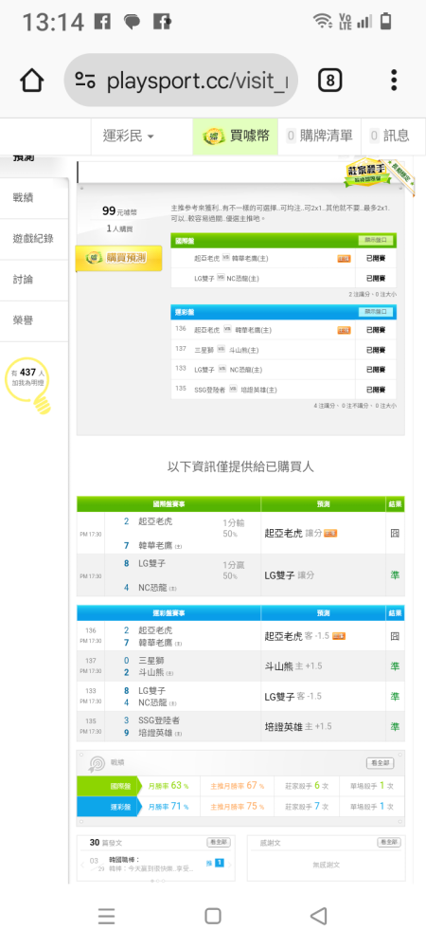Image resolution: width=426 pixels, height=948 pixels.
Task: Click 以下資訊僅提供給已購買人 notice
Action: pyautogui.click(x=240, y=466)
